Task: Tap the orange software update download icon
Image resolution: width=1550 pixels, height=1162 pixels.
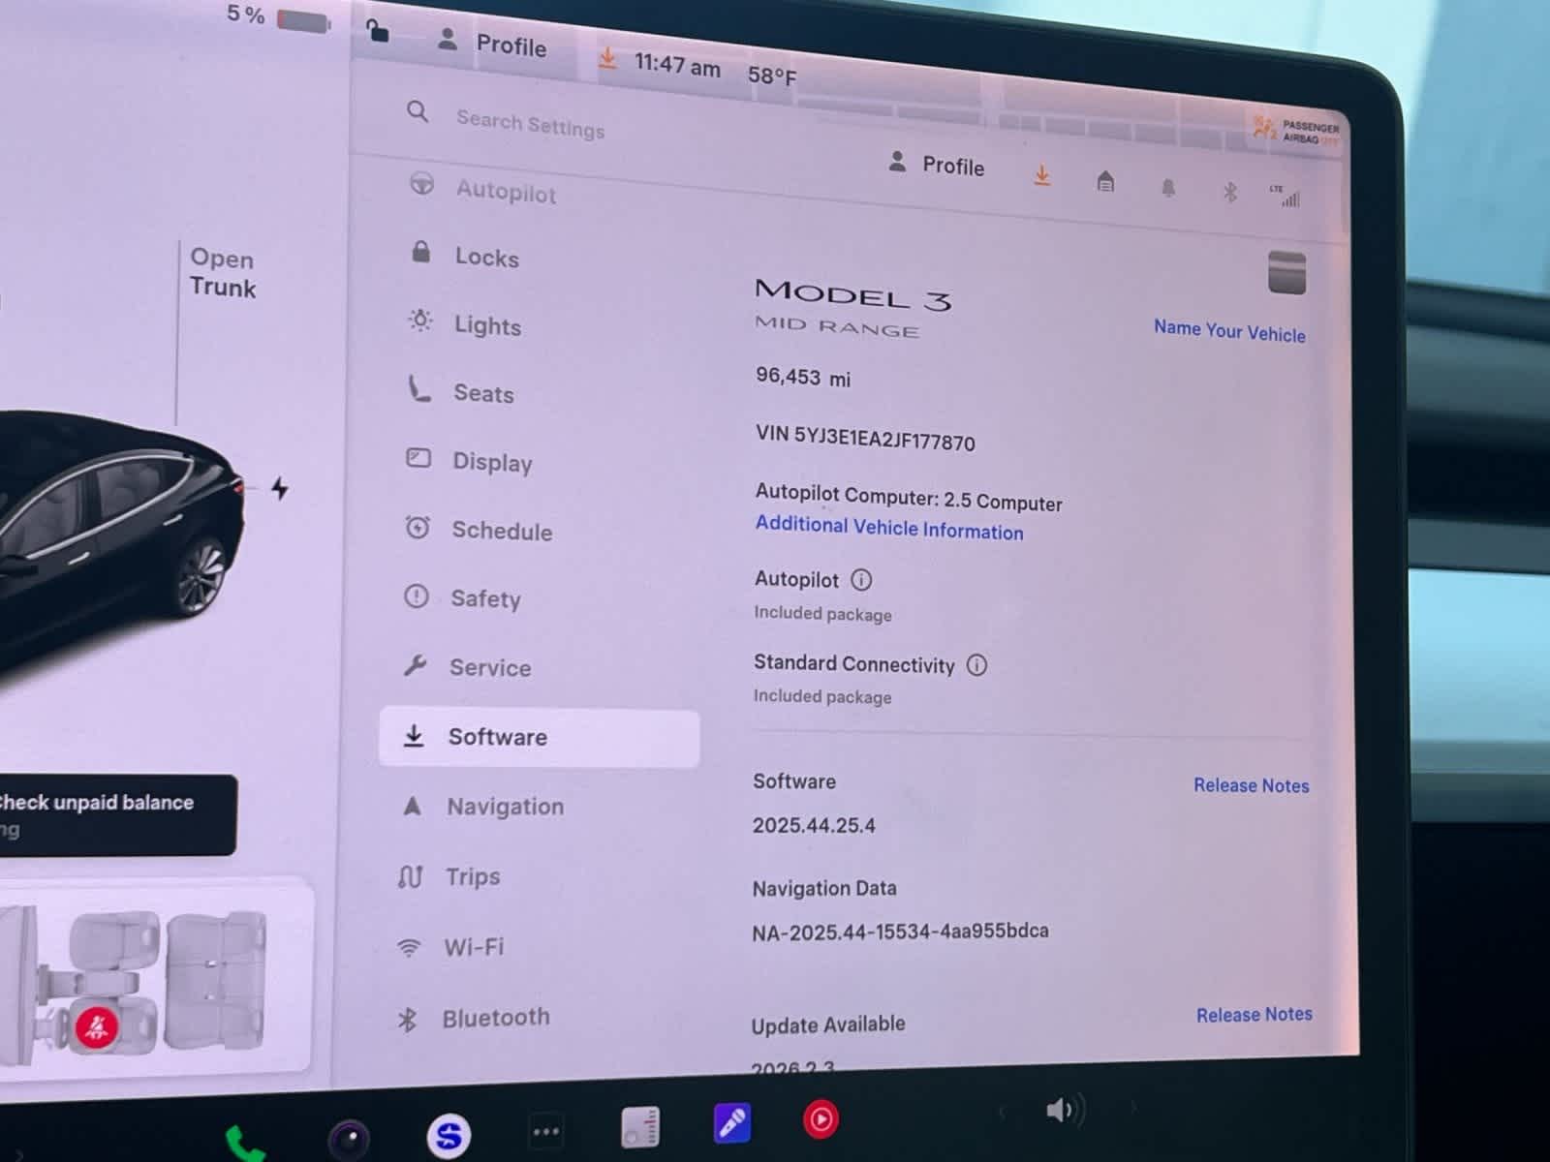Action: tap(1042, 175)
